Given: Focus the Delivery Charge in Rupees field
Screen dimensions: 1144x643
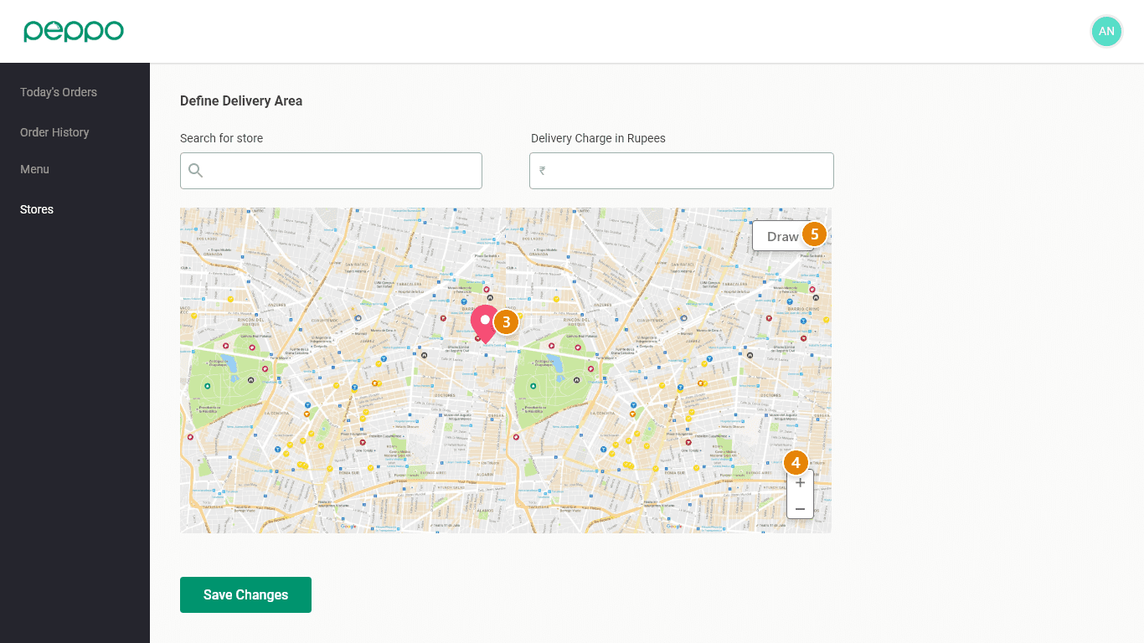Looking at the screenshot, I should (688, 171).
